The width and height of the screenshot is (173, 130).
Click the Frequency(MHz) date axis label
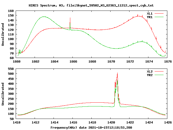coord(91,128)
